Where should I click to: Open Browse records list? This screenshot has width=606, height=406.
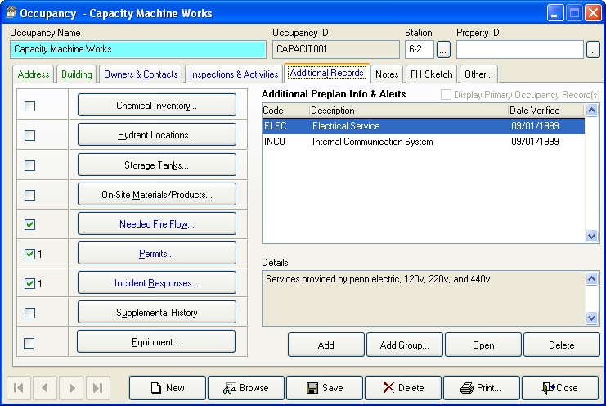pyautogui.click(x=245, y=388)
